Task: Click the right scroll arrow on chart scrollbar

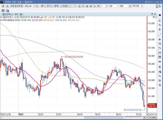Action: coord(124,118)
